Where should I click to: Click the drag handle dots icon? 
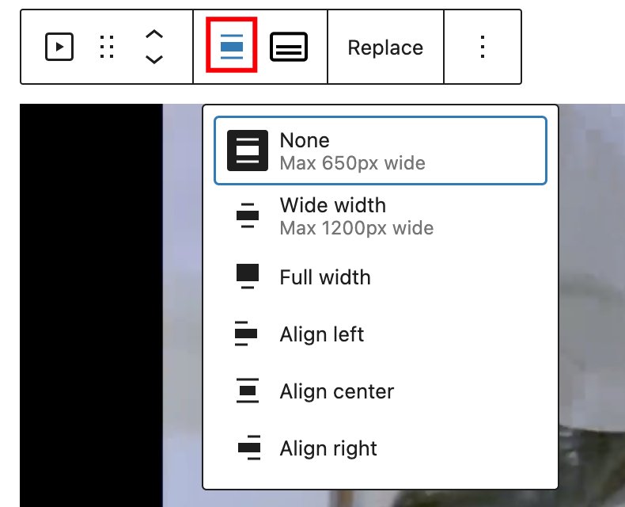[107, 47]
